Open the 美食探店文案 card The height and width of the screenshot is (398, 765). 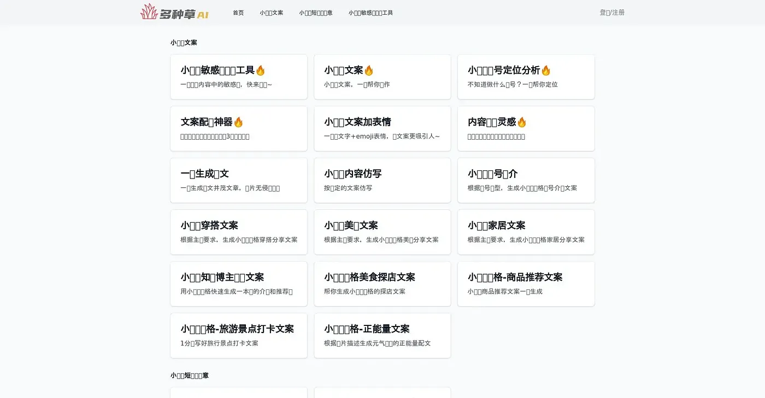382,284
